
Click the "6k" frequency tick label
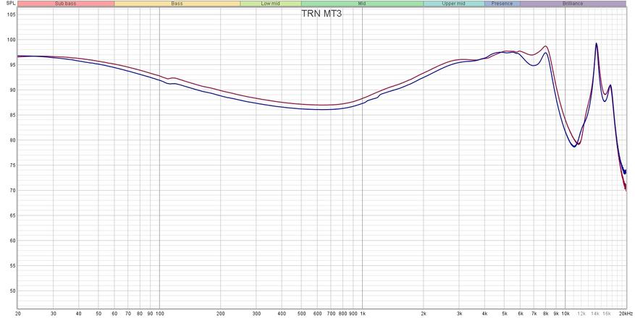point(521,314)
